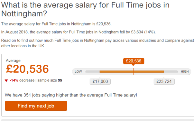Click the 351 jobs paying higher sentence

click(71, 95)
